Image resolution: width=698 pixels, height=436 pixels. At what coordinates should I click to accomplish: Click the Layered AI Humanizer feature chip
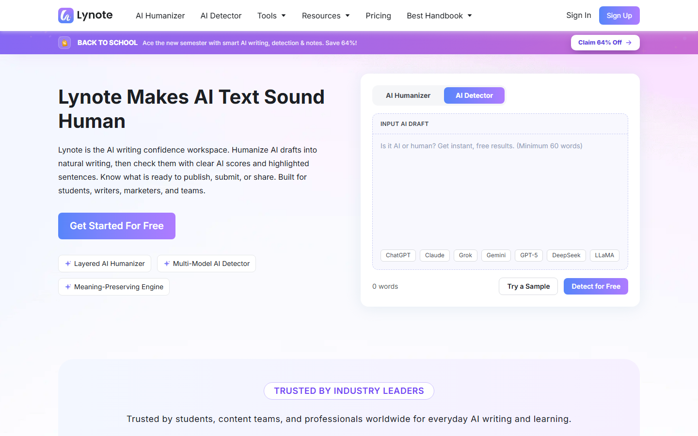(x=105, y=264)
